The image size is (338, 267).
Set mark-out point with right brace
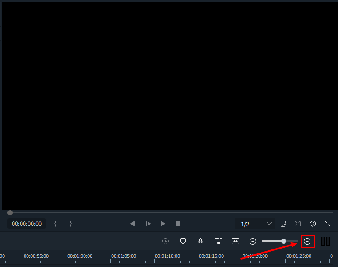(70, 224)
